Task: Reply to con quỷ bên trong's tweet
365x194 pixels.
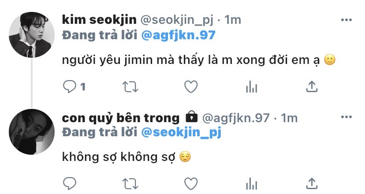Action: 69,183
